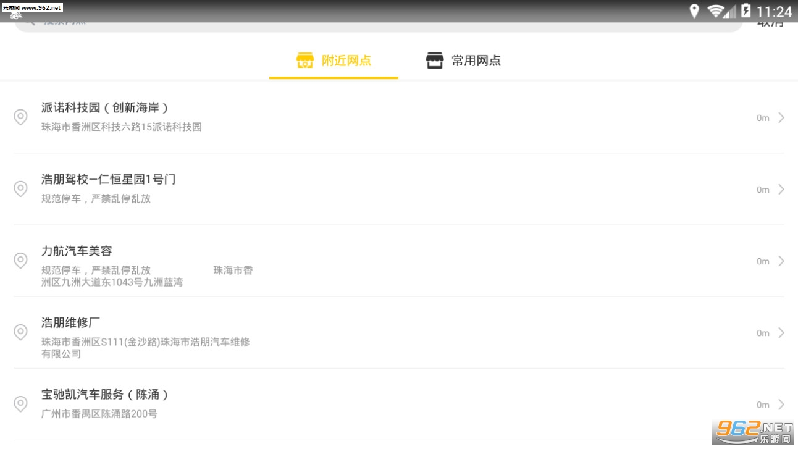798x449 pixels.
Task: Open the chevron for 浩朋维修厂
Action: coord(781,332)
